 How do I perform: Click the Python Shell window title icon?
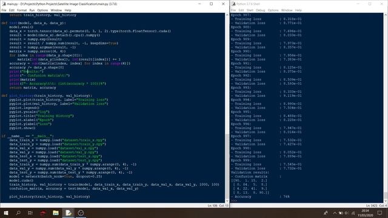point(233,4)
